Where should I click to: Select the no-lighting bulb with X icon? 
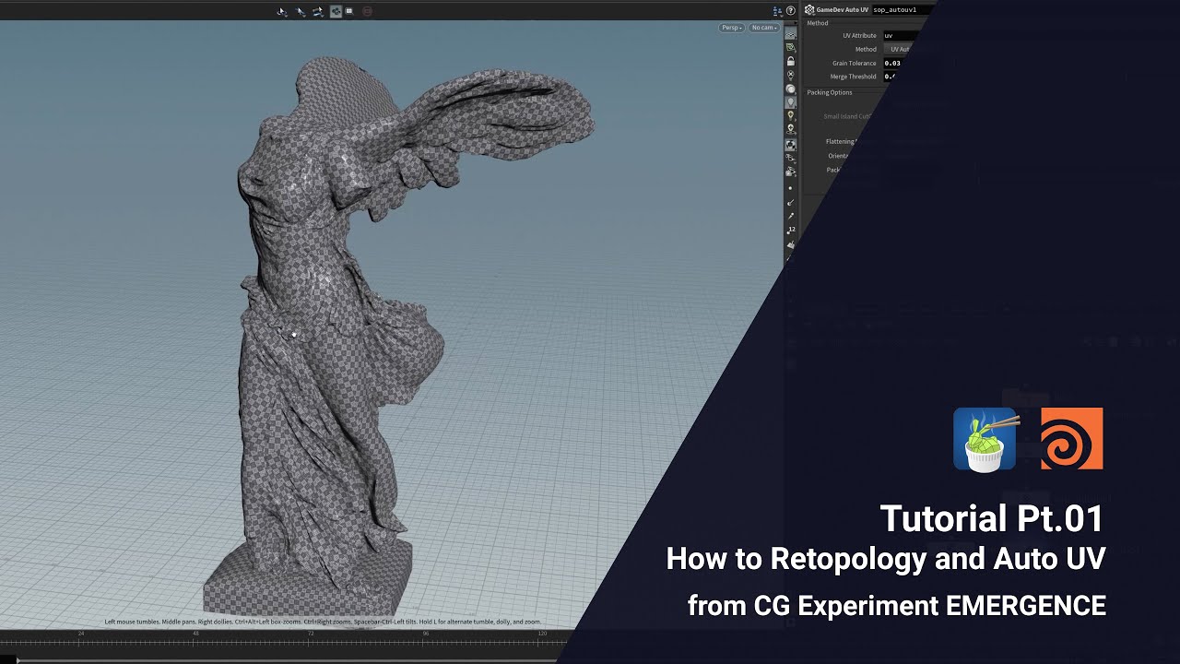(x=791, y=75)
